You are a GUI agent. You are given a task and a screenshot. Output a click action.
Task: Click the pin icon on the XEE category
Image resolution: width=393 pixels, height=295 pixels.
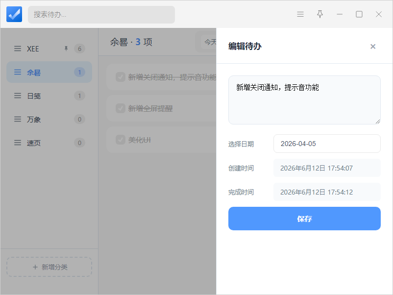point(66,49)
